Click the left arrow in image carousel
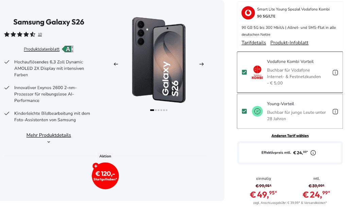The width and height of the screenshot is (348, 209). [x=116, y=64]
